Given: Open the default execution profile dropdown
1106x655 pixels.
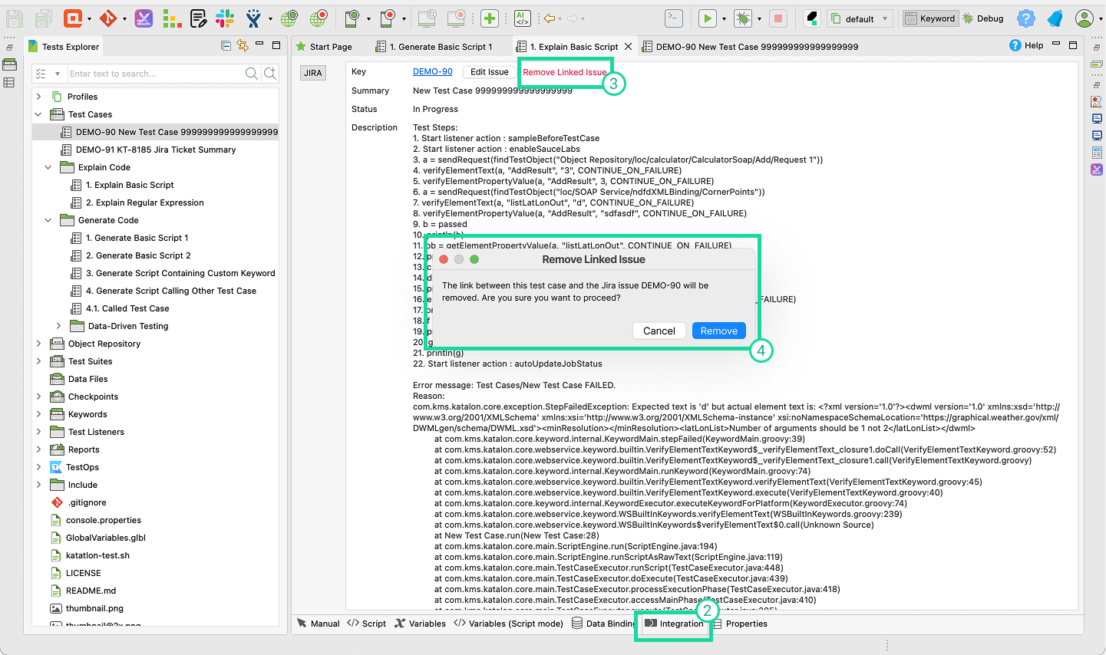Looking at the screenshot, I should pos(860,18).
